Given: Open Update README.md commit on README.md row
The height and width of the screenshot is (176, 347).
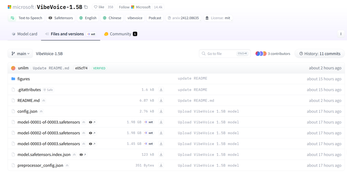Looking at the screenshot, I should [x=196, y=101].
